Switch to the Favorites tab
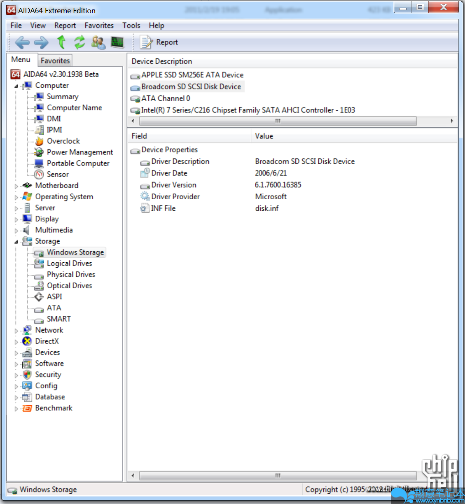Viewport: 465px width, 504px height. (55, 61)
